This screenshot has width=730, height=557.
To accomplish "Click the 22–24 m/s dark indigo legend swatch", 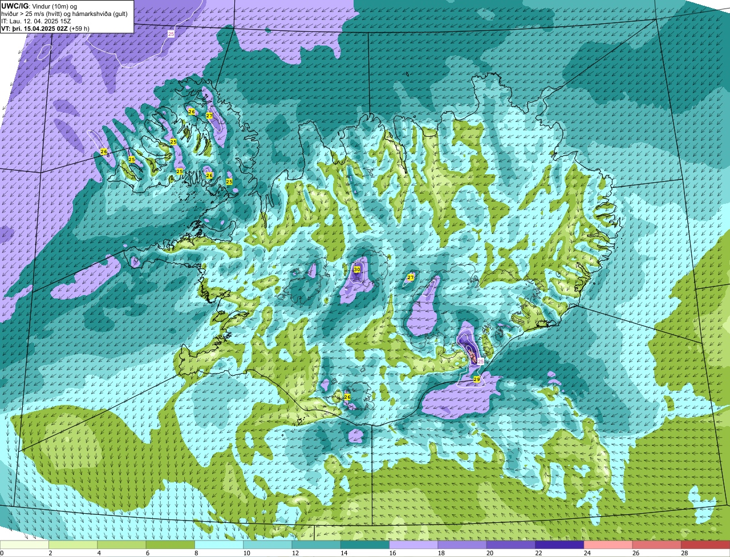I will point(559,544).
